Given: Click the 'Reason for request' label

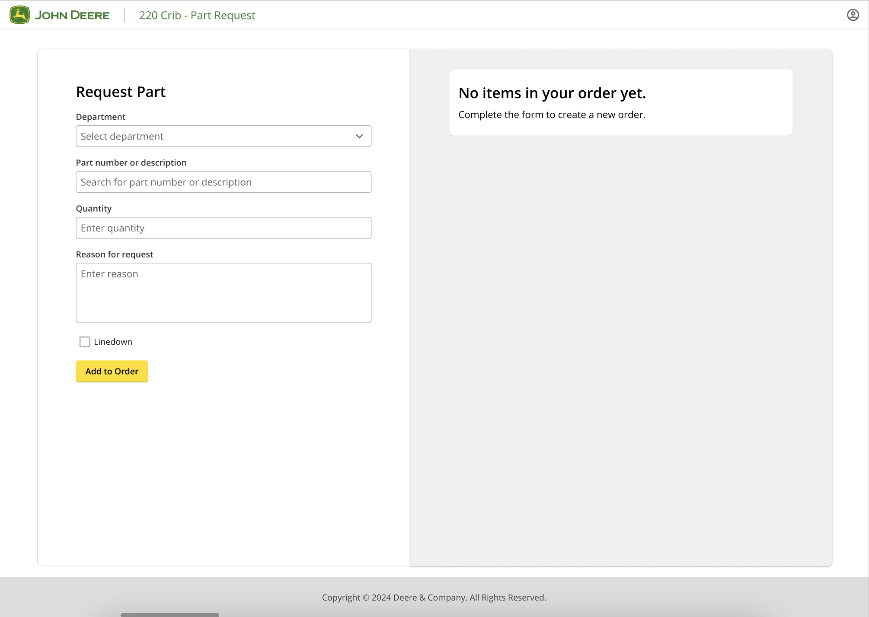Looking at the screenshot, I should [x=115, y=254].
